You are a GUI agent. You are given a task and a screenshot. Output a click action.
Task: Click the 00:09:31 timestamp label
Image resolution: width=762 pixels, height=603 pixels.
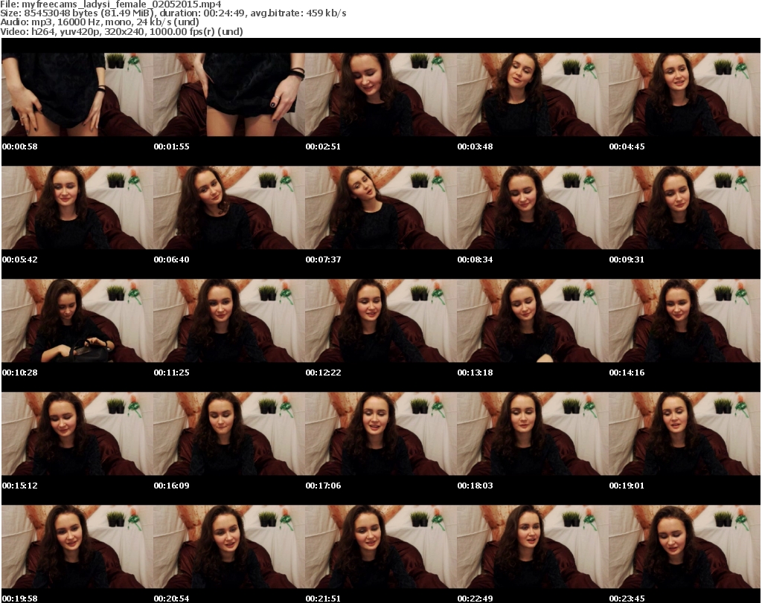click(x=627, y=259)
